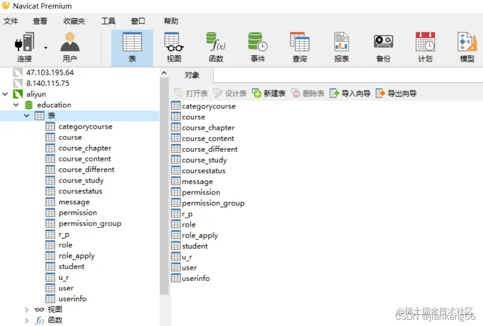Click the role table icon in object list
Image resolution: width=483 pixels, height=326 pixels.
[x=176, y=224]
